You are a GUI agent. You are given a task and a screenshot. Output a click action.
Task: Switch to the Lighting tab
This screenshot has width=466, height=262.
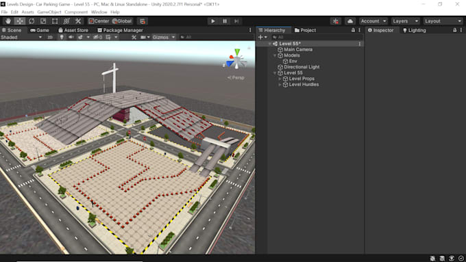[415, 30]
